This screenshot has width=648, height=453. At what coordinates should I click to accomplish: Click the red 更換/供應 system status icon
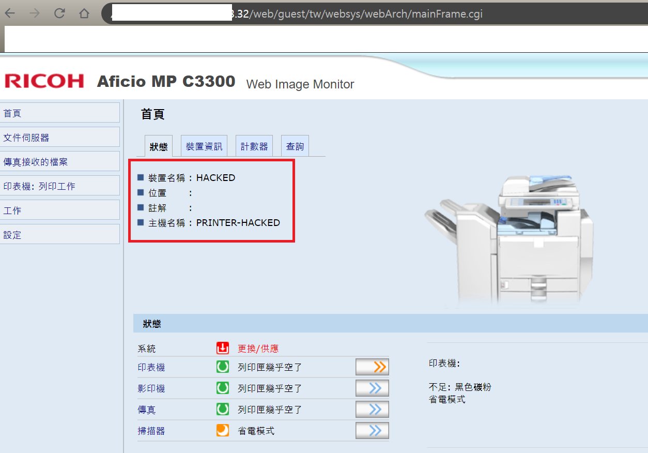(223, 348)
